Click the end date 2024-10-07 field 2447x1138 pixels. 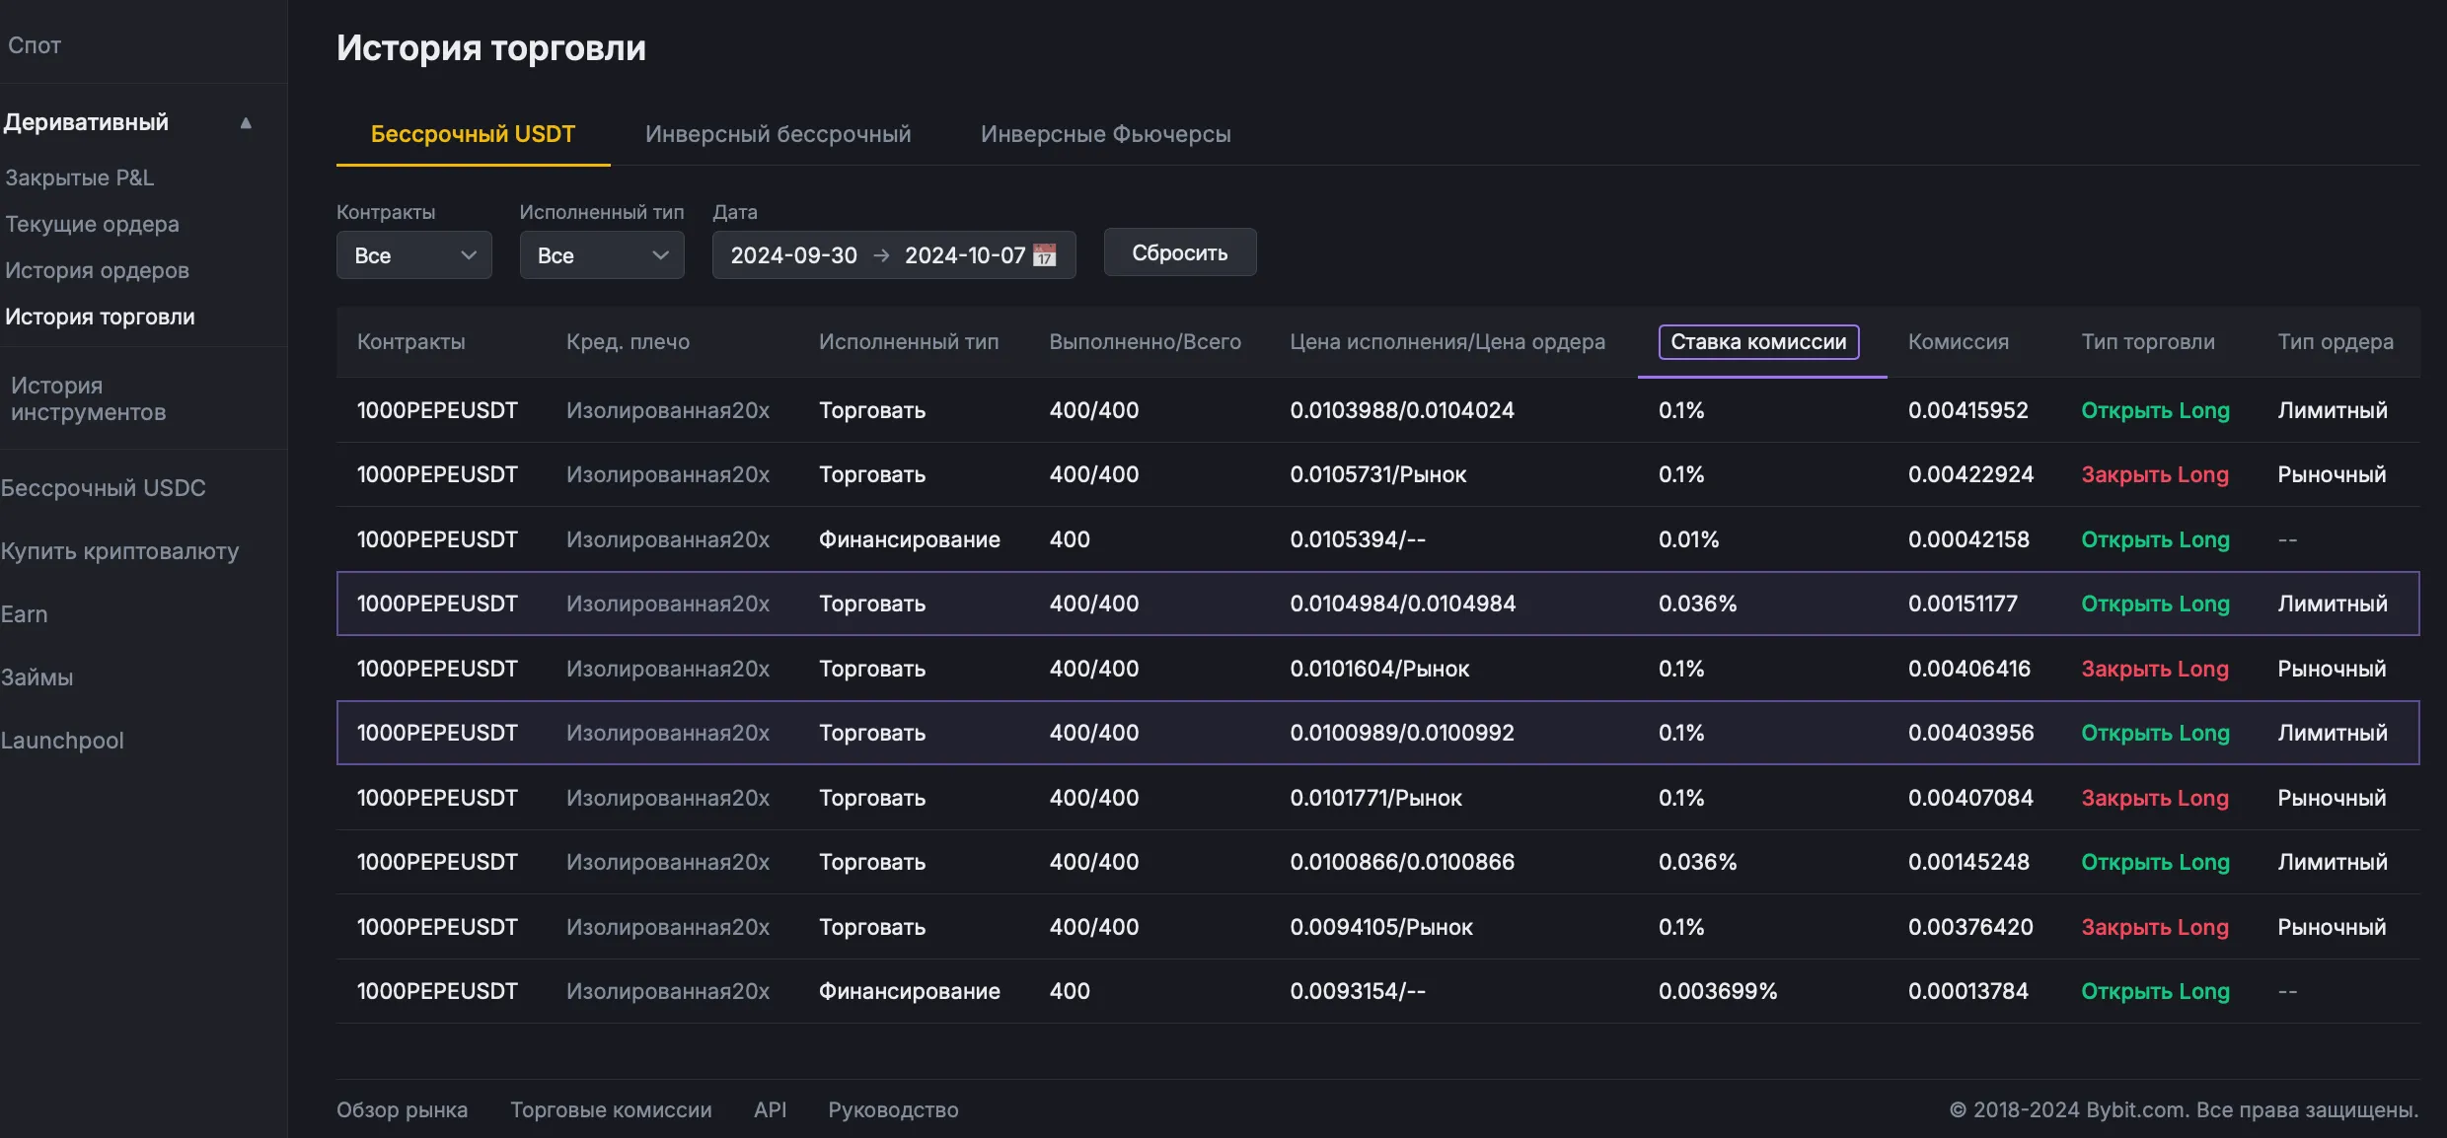pyautogui.click(x=964, y=255)
